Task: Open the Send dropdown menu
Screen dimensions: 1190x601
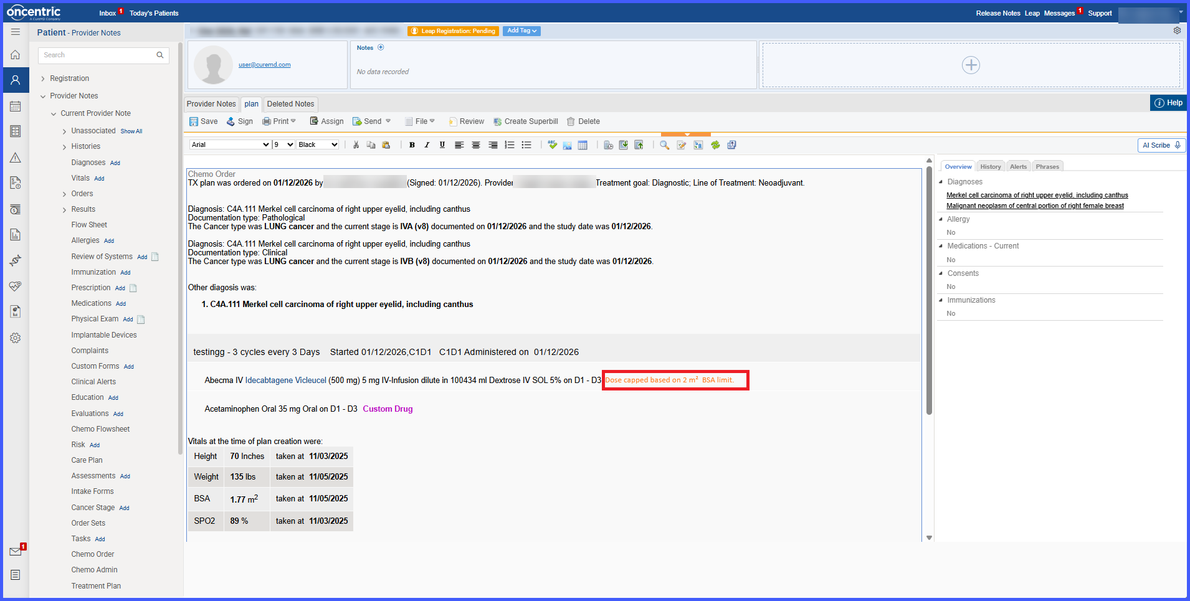Action: click(371, 121)
